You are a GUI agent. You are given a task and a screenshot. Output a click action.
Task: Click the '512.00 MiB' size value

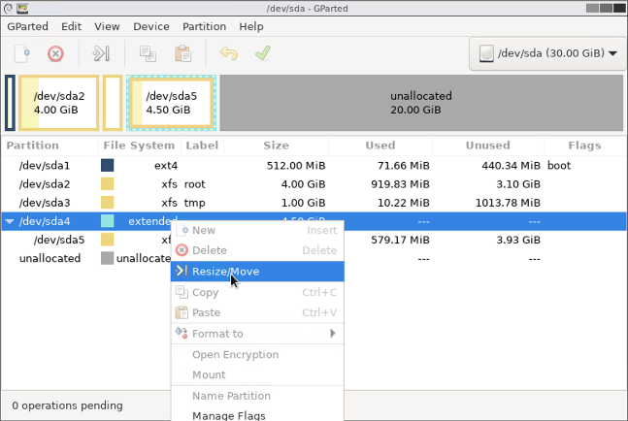pos(296,165)
